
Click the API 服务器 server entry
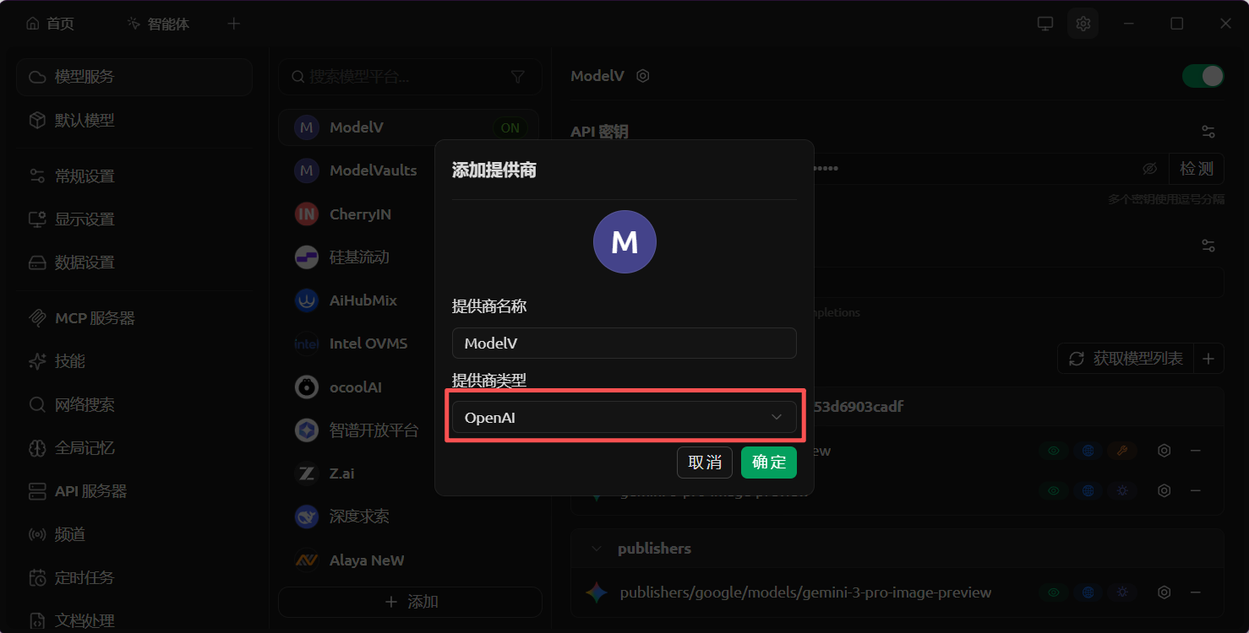coord(134,491)
